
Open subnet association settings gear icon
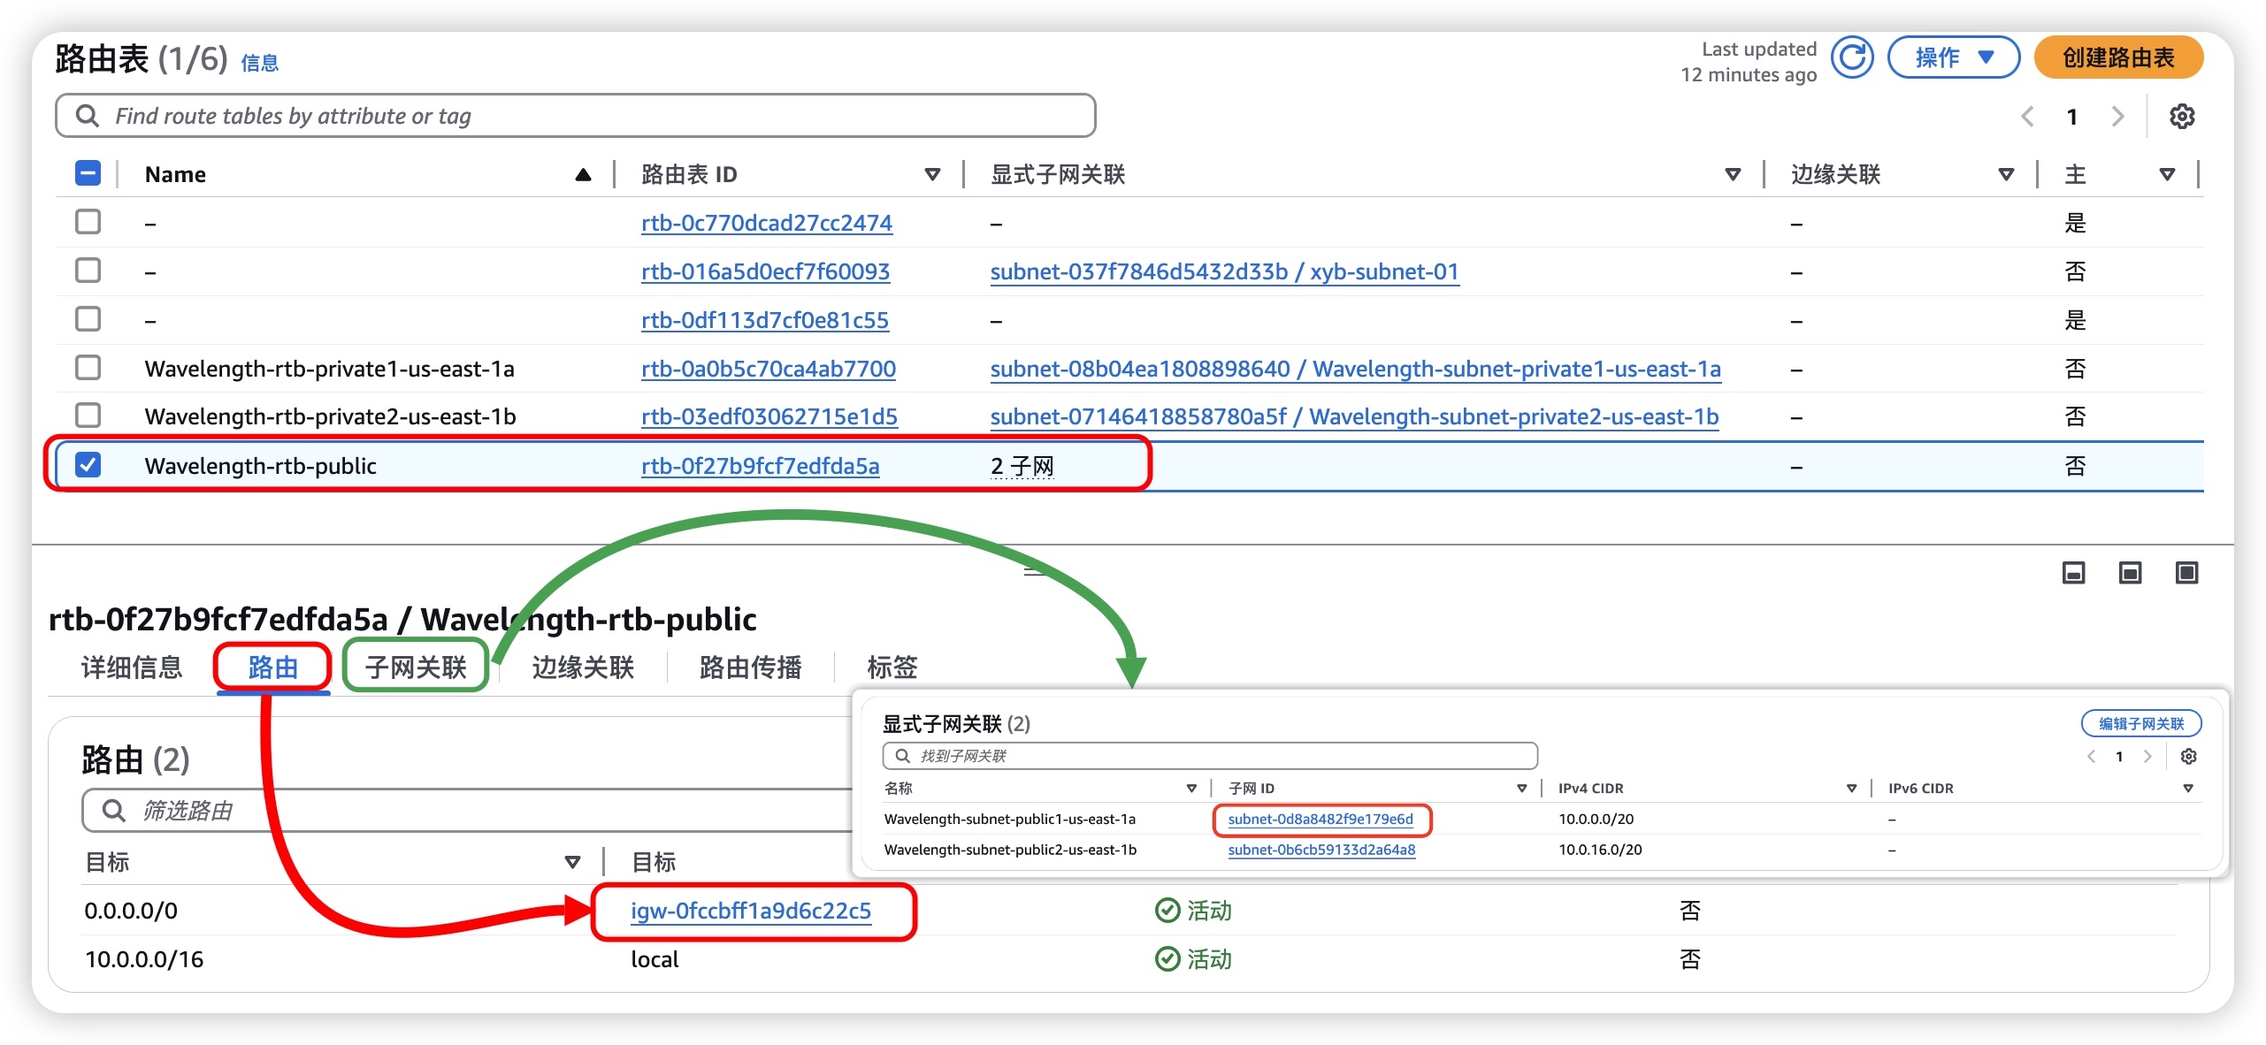2188,756
